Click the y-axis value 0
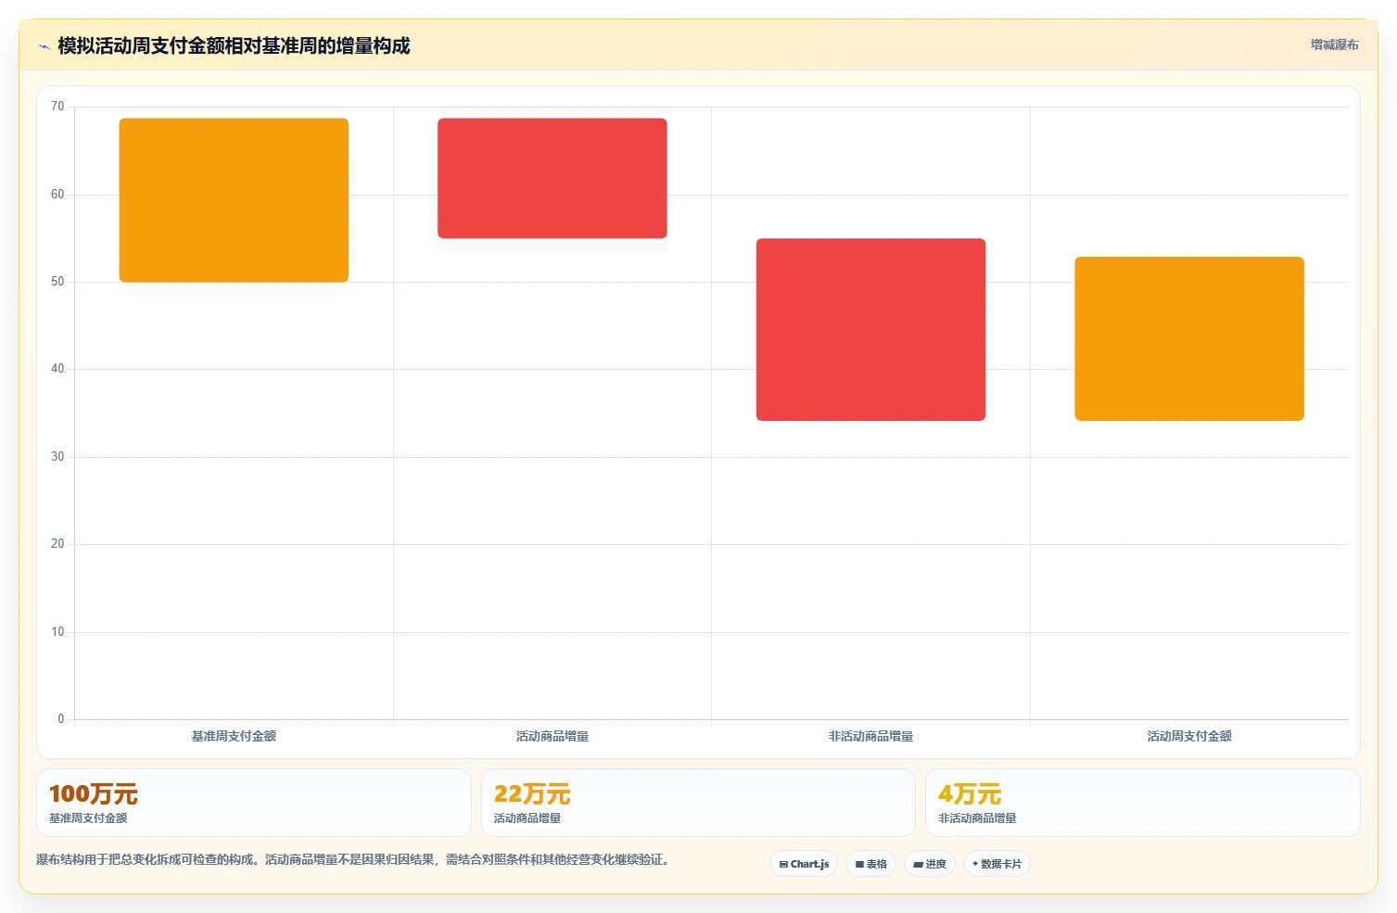The height and width of the screenshot is (913, 1397). [61, 719]
